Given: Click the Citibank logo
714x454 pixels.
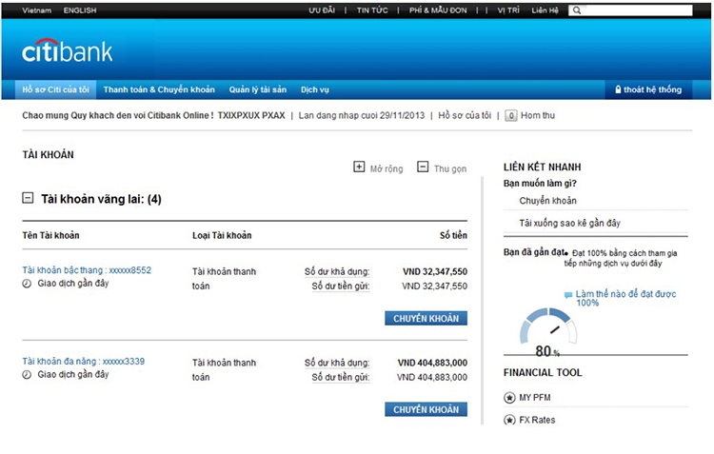Looking at the screenshot, I should click(67, 51).
